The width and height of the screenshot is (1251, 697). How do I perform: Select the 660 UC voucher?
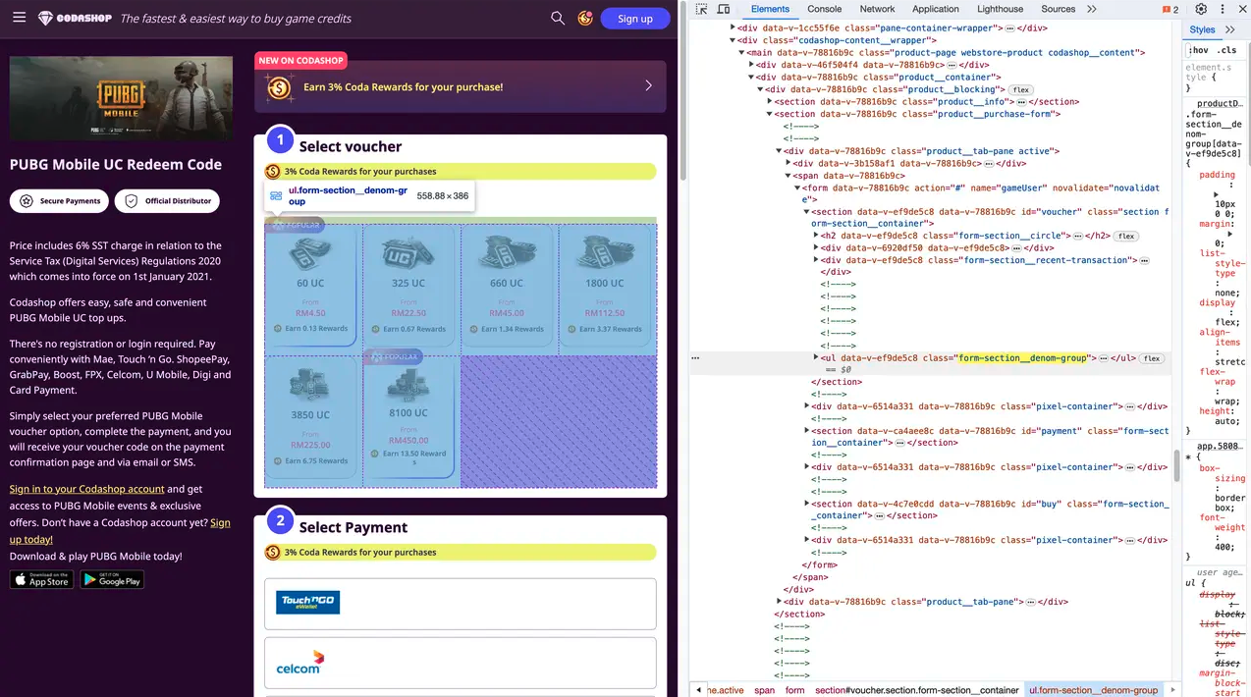click(x=507, y=285)
